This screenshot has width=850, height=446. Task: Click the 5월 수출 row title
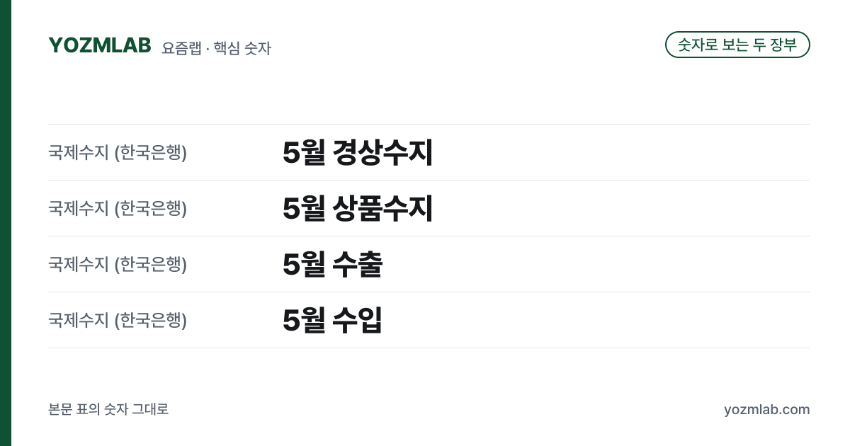tap(332, 264)
